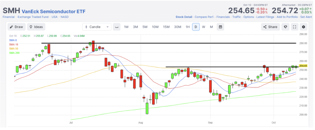Click the 254.65 current price tag on axis
Screen dimensions: 315x130
(303, 66)
